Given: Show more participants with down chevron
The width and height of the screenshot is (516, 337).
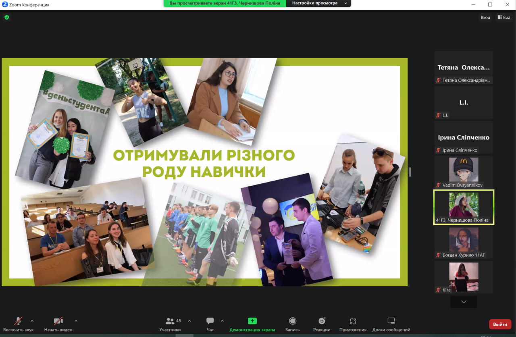Looking at the screenshot, I should [x=464, y=302].
